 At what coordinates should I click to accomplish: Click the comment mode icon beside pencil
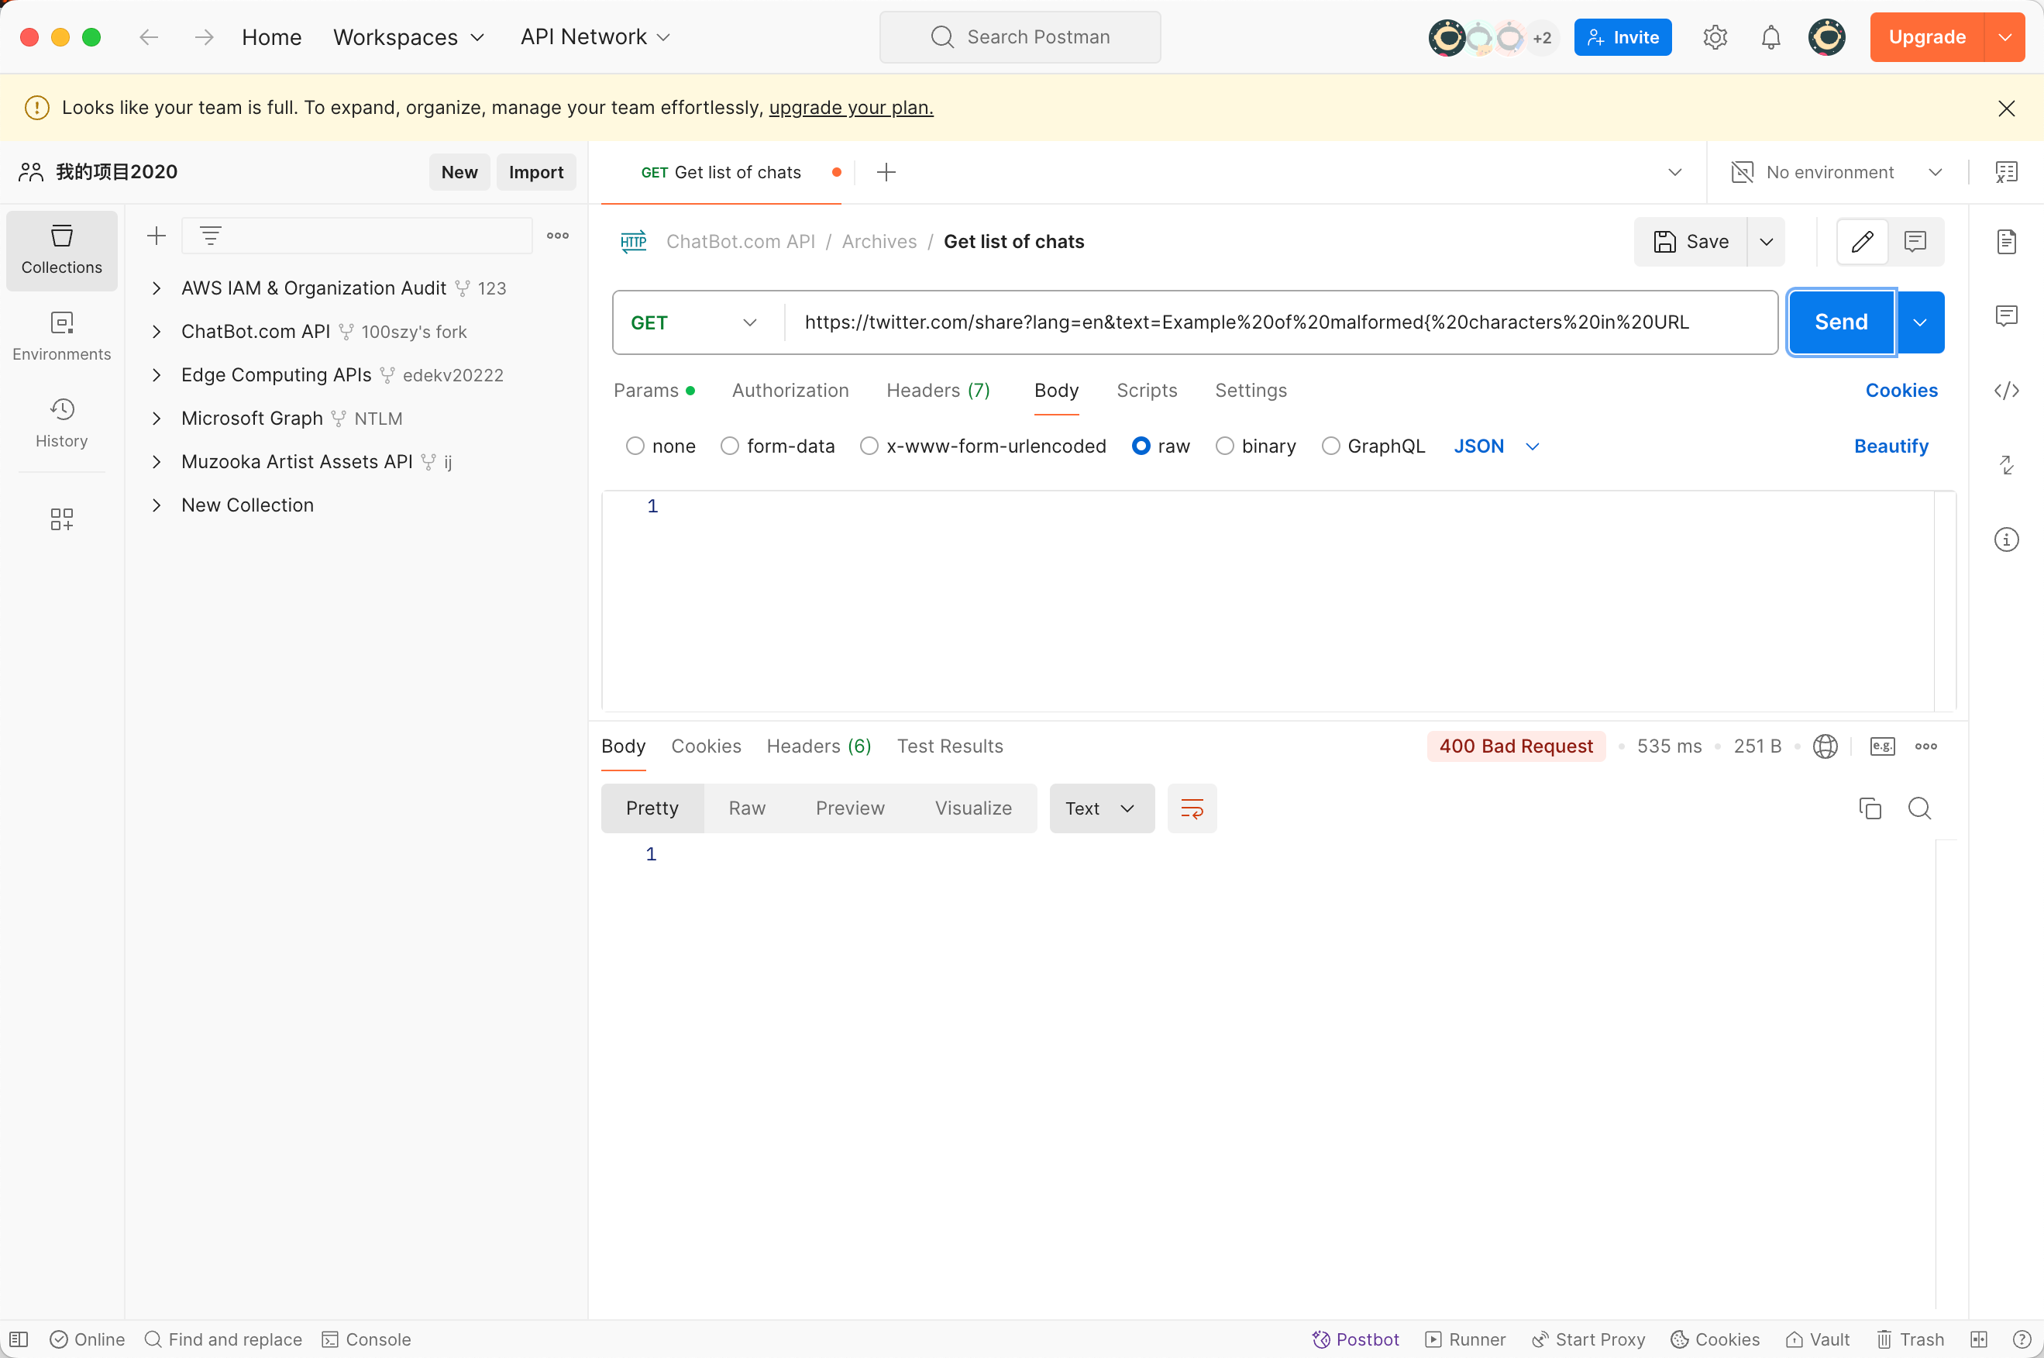point(1915,242)
